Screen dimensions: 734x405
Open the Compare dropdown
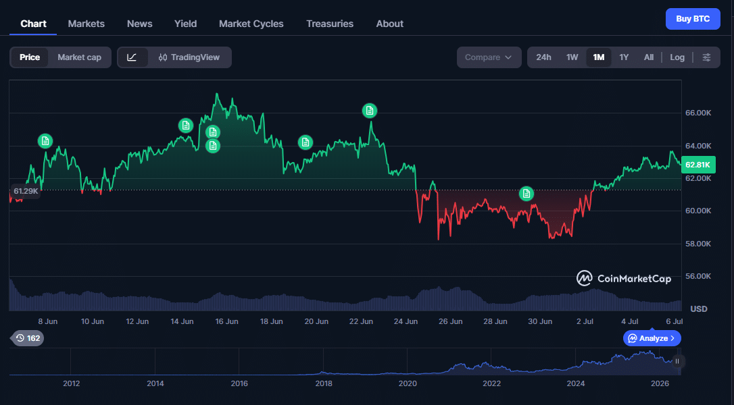(489, 57)
